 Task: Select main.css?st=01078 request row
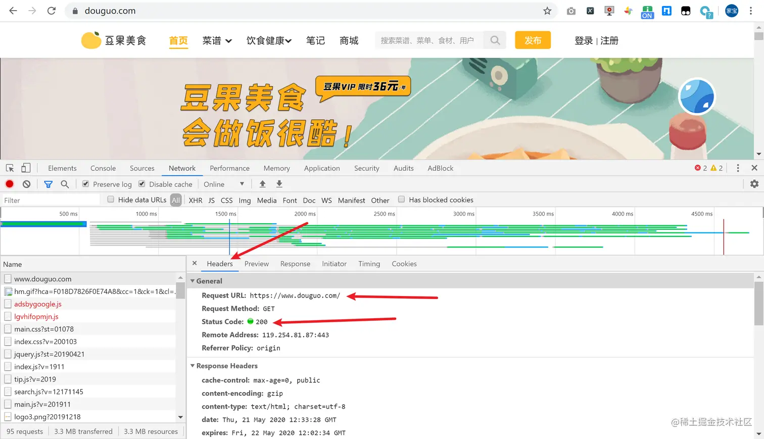click(88, 329)
